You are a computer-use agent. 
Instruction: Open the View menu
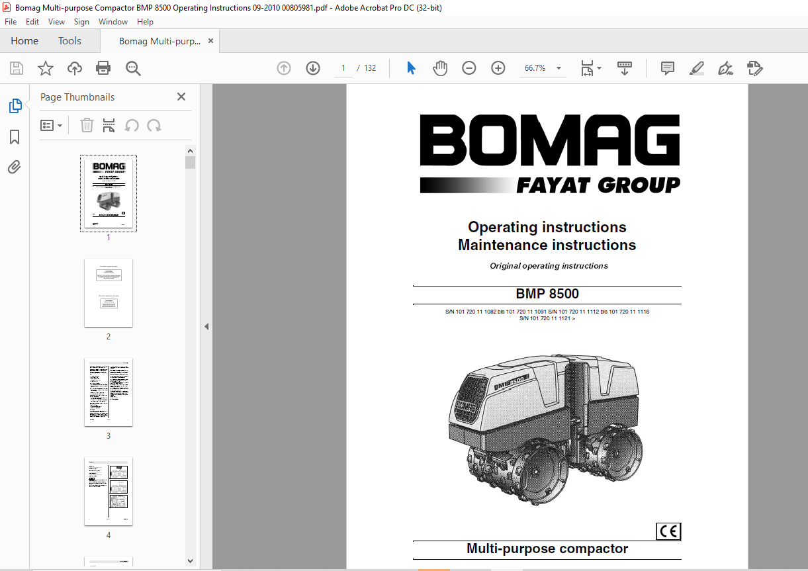(56, 22)
